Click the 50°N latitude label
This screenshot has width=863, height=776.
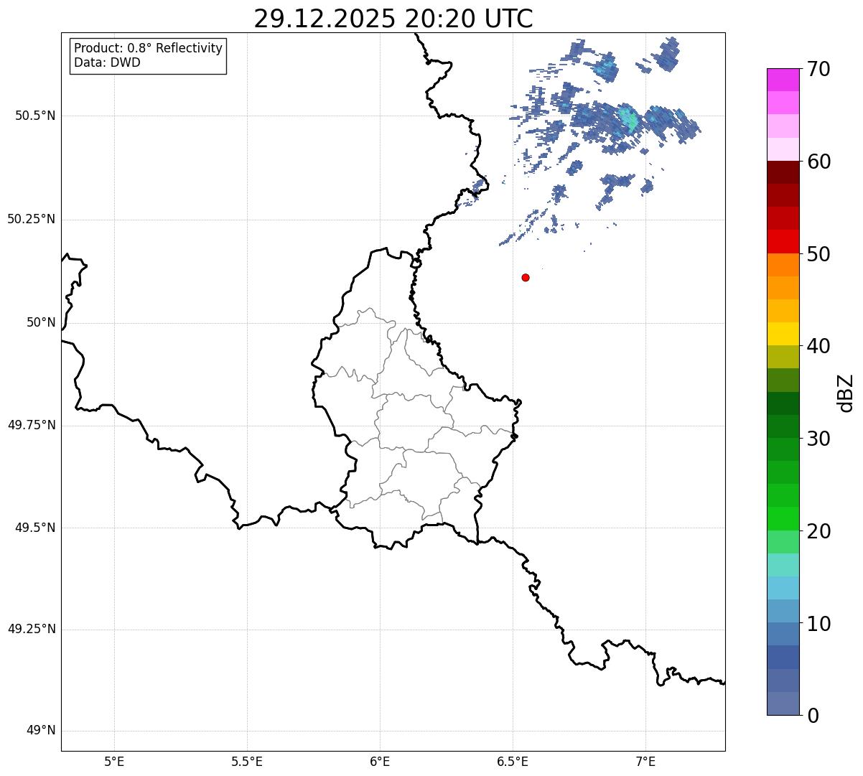point(41,322)
